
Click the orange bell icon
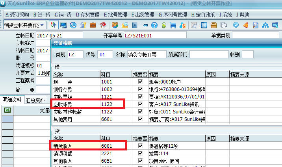click(x=246, y=25)
